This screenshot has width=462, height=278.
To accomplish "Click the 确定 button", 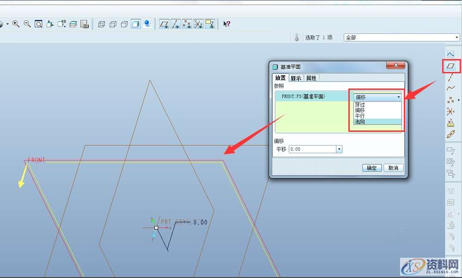I will (x=372, y=168).
